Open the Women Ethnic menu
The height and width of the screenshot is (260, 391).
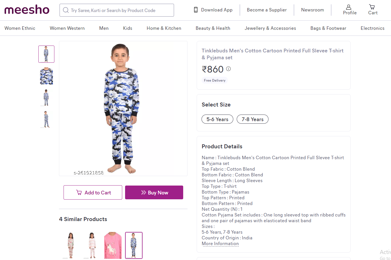tap(20, 28)
